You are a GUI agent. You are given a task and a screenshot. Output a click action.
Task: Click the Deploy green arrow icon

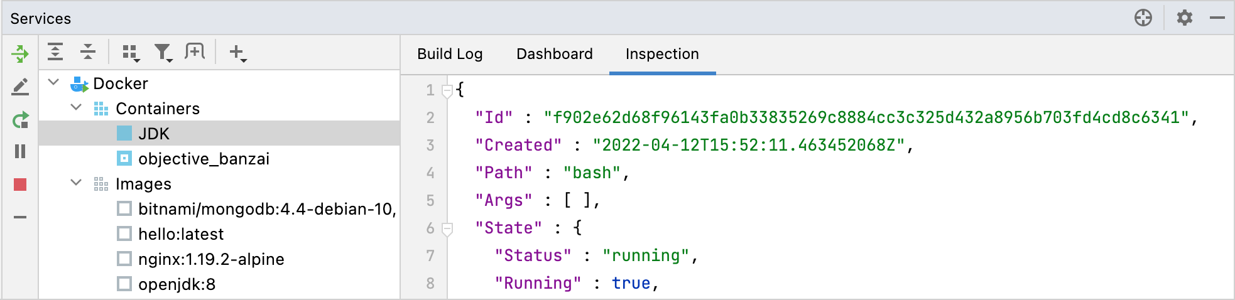coord(20,54)
